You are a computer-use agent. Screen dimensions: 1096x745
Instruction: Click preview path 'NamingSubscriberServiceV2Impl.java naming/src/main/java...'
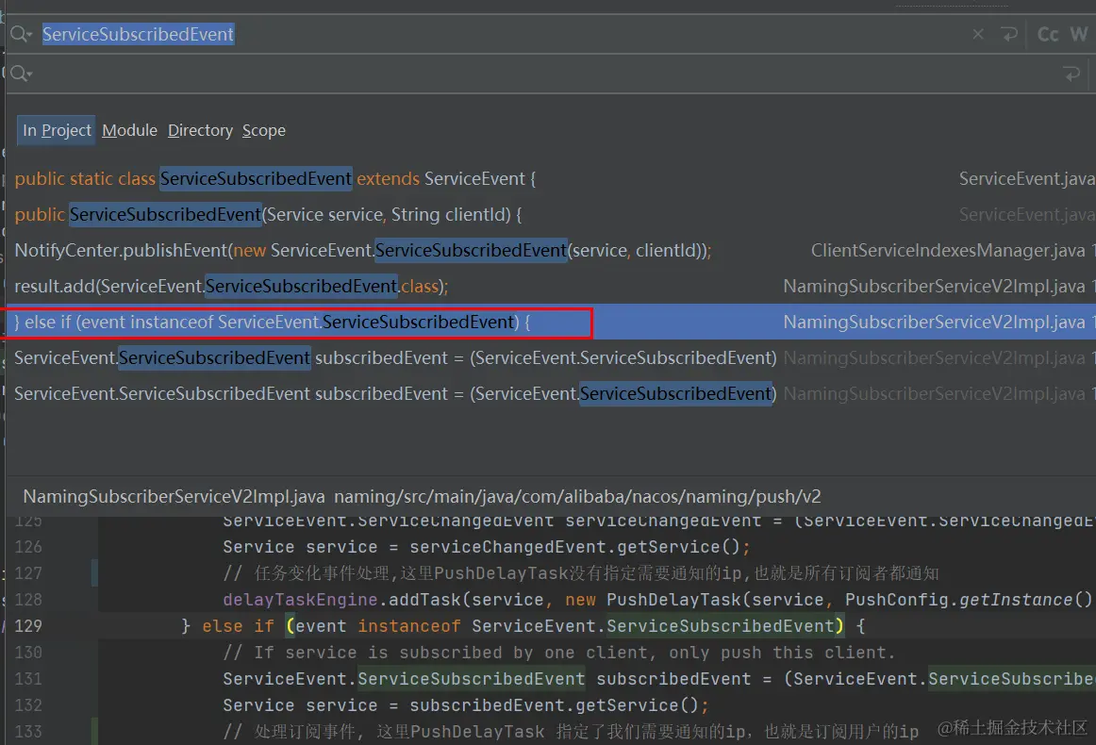click(422, 497)
